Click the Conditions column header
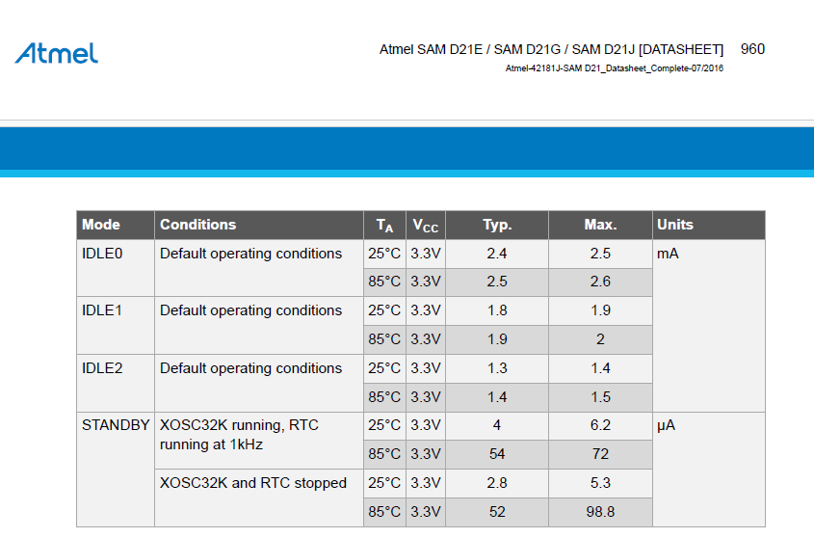This screenshot has height=538, width=814. tap(197, 225)
